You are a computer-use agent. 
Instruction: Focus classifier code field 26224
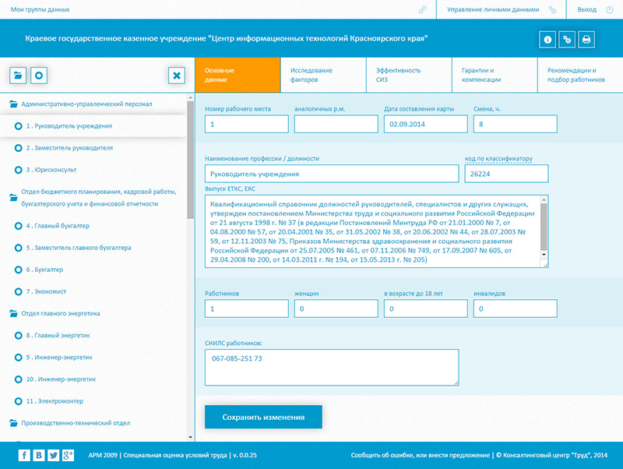pos(507,174)
